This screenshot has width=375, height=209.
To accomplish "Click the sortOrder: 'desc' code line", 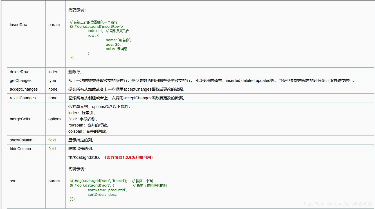I will pyautogui.click(x=102, y=194).
